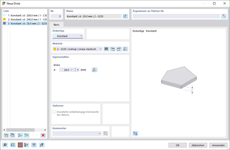Click the invert selection icon under the list
The image size is (230, 150).
(27, 135)
